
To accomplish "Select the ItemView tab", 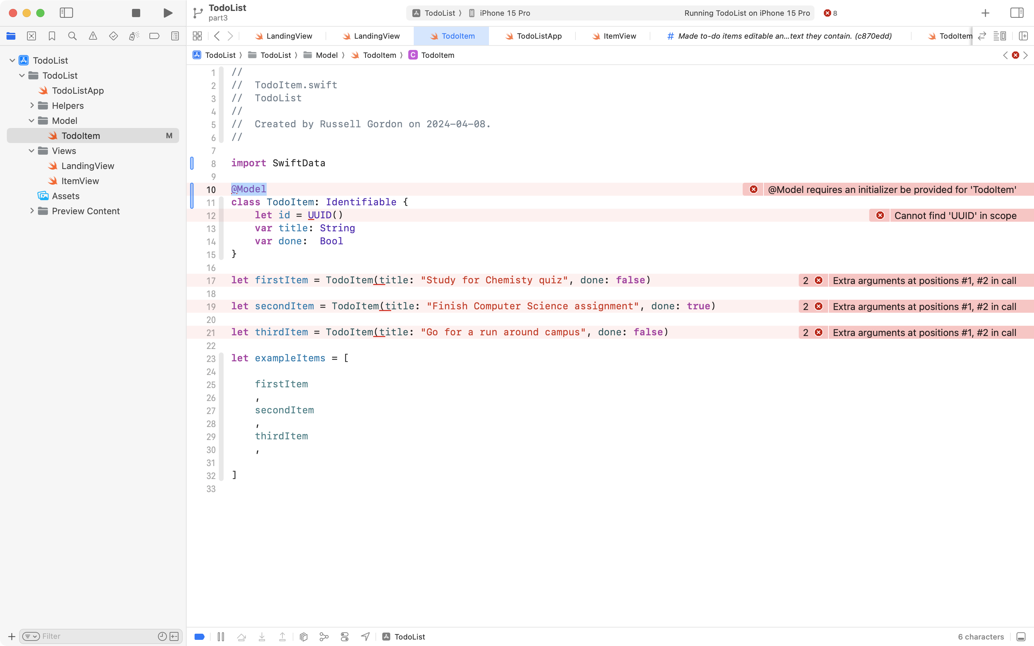I will pyautogui.click(x=619, y=36).
